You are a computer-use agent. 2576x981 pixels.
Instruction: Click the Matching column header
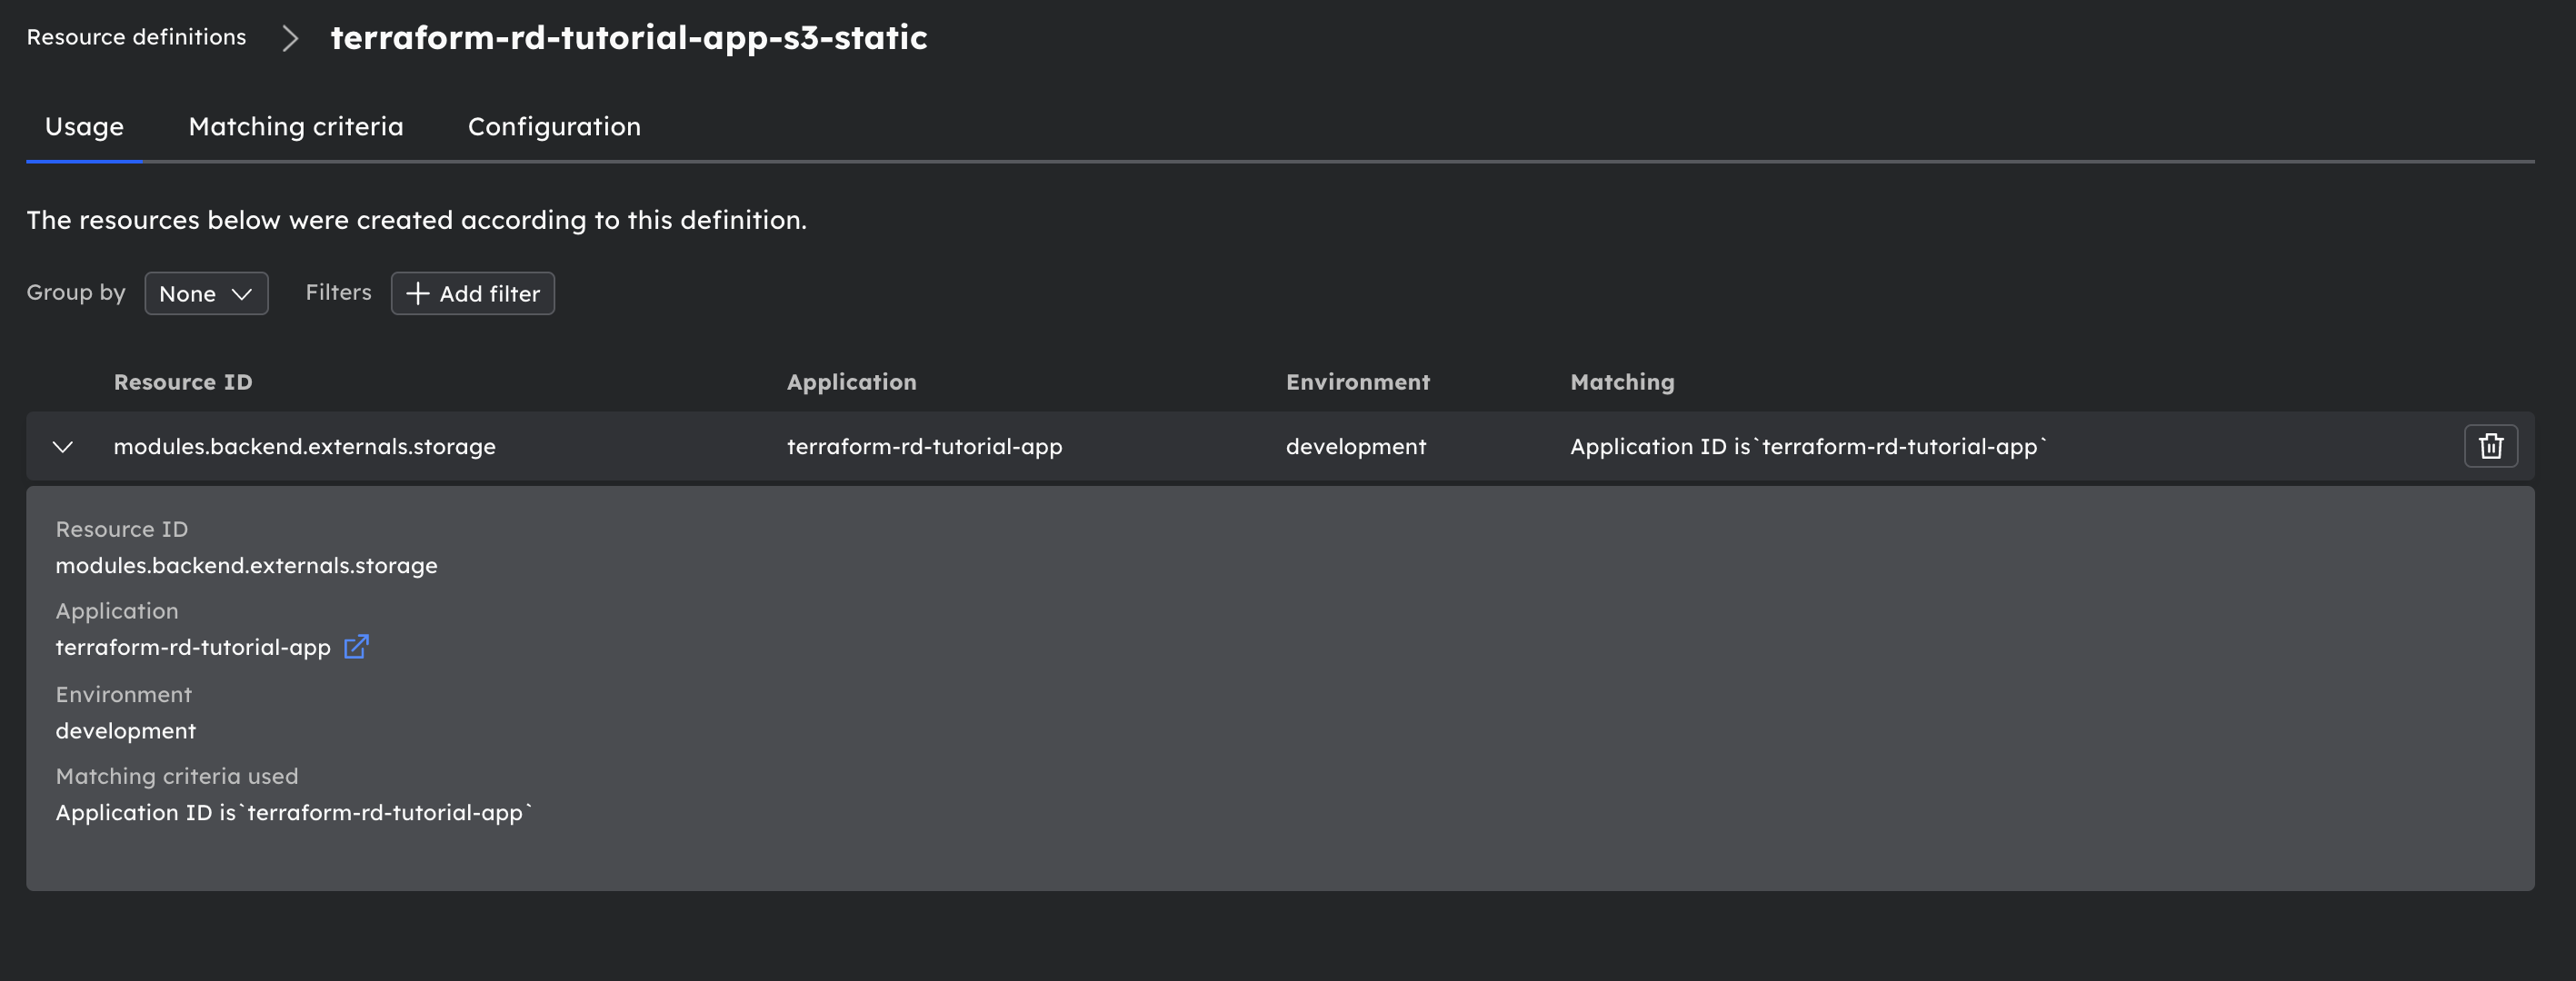[1621, 381]
